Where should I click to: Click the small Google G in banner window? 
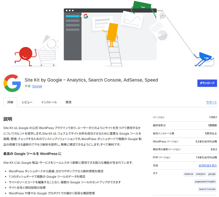(x=86, y=16)
